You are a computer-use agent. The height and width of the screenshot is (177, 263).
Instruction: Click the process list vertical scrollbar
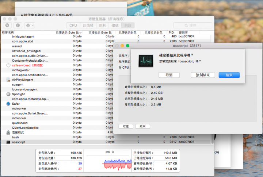(x=213, y=139)
